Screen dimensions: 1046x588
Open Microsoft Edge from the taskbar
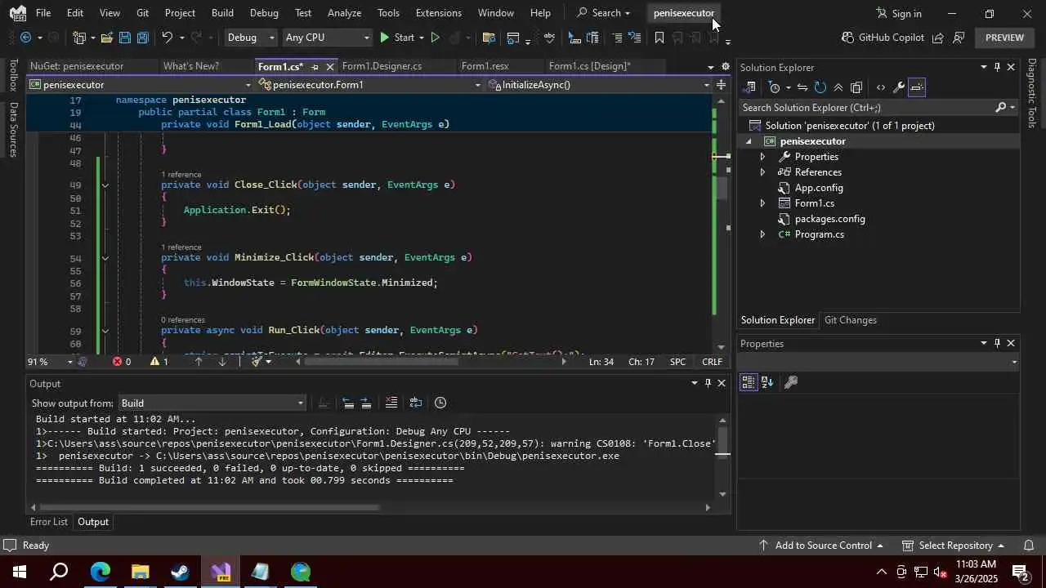coord(101,572)
